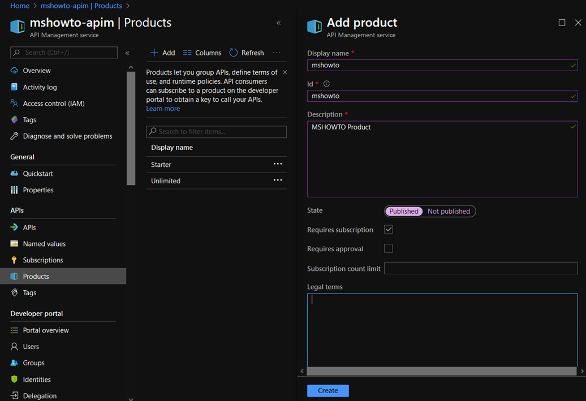Uncheck the Requires subscription checkbox
Screen dimensions: 586x401
389,230
